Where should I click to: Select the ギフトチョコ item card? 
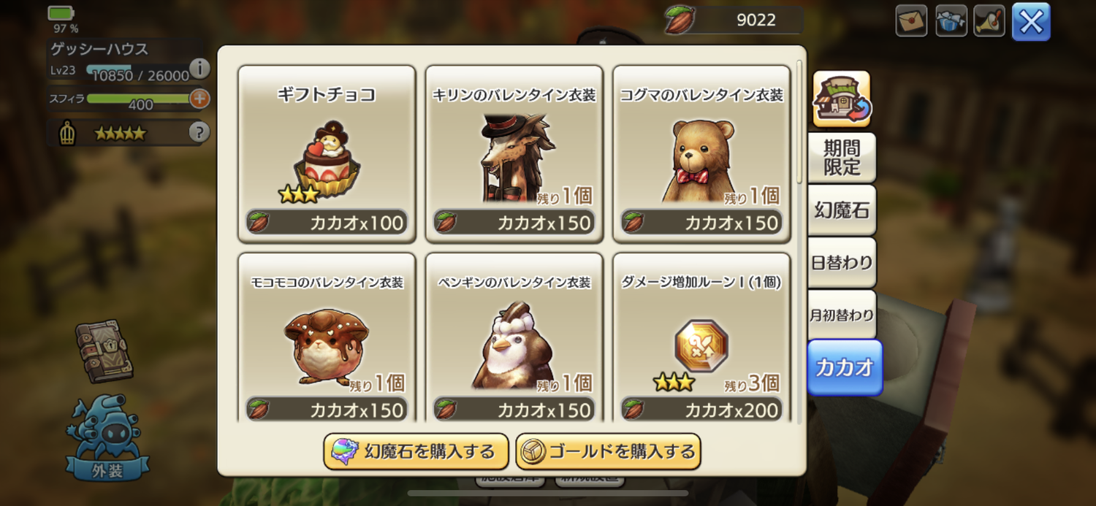[x=327, y=154]
